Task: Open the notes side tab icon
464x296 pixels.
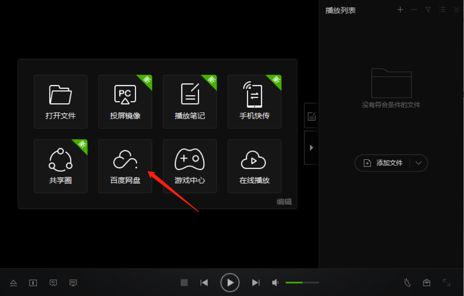Action: [x=311, y=116]
